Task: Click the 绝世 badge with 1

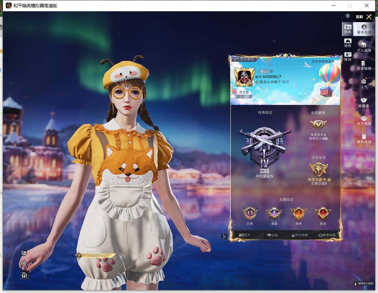Action: point(323,213)
